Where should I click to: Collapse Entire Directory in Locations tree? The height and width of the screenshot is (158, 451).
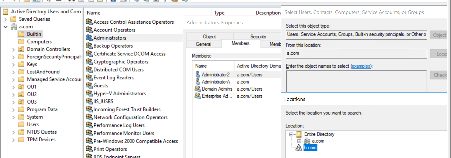coord(291,134)
